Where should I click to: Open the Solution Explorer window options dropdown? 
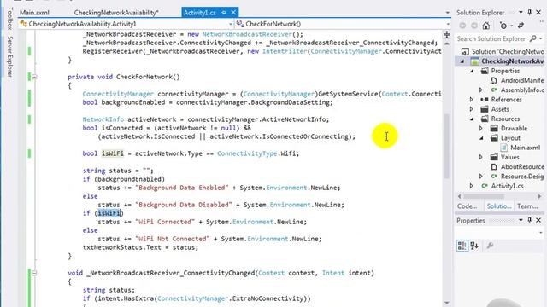521,13
